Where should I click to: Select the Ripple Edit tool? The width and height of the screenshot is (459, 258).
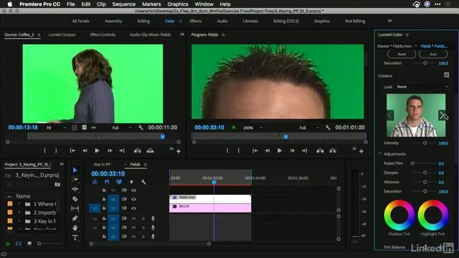pyautogui.click(x=75, y=189)
